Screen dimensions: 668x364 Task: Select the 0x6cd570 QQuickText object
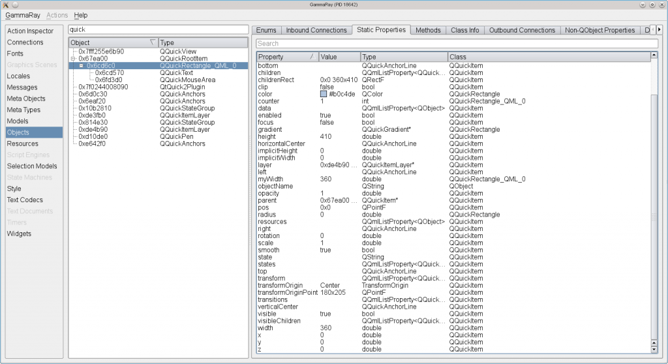(158, 73)
